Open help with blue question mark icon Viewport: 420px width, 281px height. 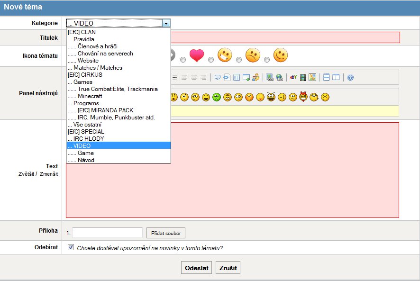coord(350,78)
